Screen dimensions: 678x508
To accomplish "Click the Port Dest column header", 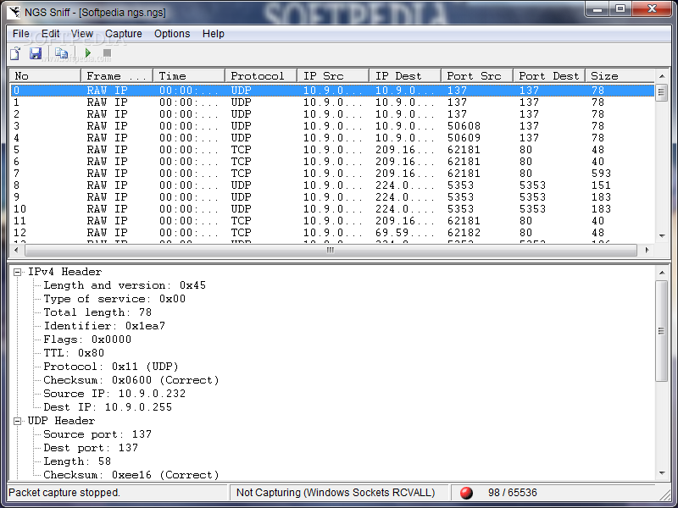I will pos(549,76).
